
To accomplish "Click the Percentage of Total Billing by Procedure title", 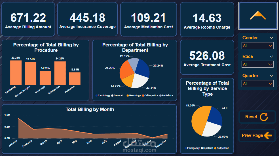I will 46,48.
